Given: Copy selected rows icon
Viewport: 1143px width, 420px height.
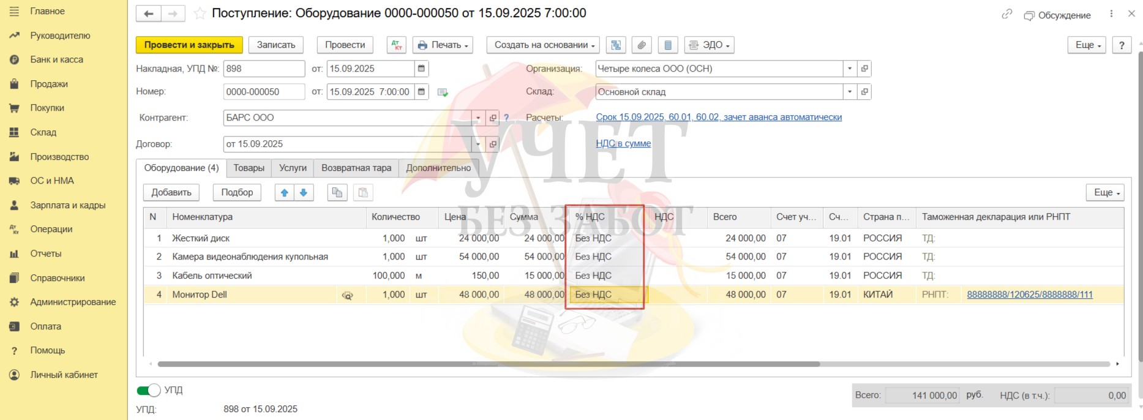Looking at the screenshot, I should pos(337,192).
